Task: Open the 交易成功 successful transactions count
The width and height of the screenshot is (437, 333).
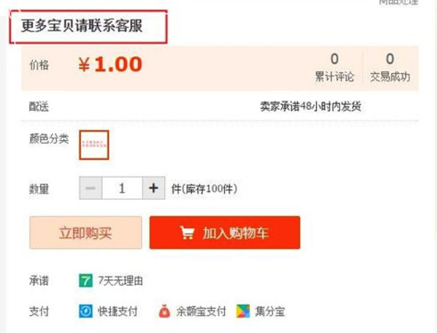Action: (x=390, y=68)
